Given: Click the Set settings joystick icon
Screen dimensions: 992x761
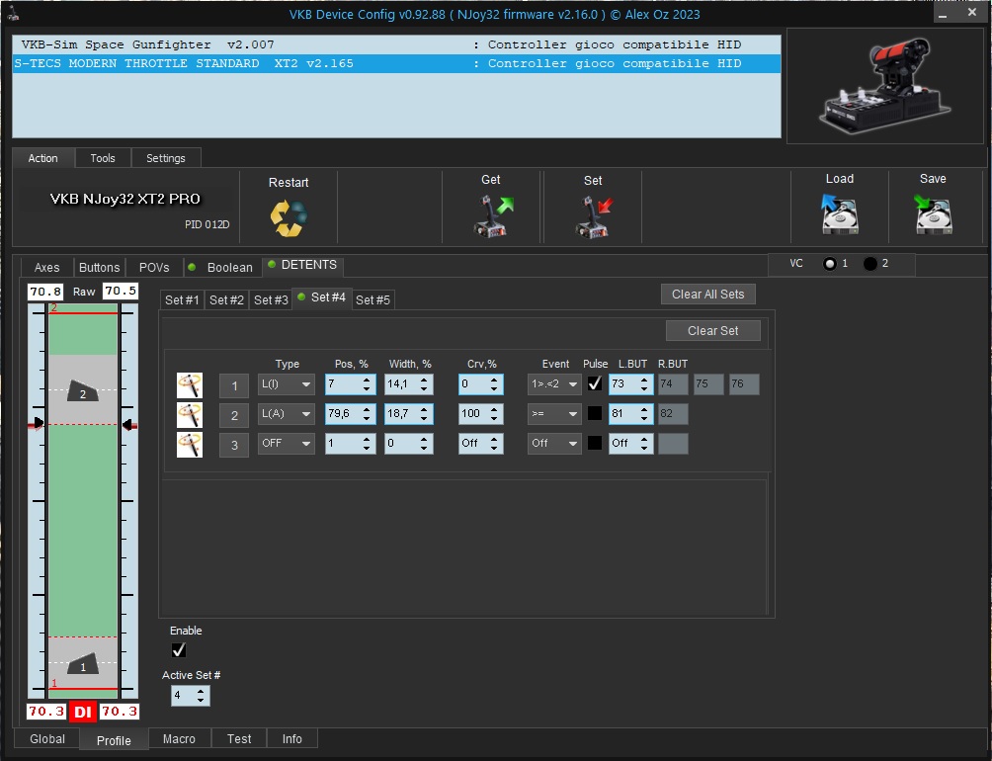Looking at the screenshot, I should [x=593, y=216].
